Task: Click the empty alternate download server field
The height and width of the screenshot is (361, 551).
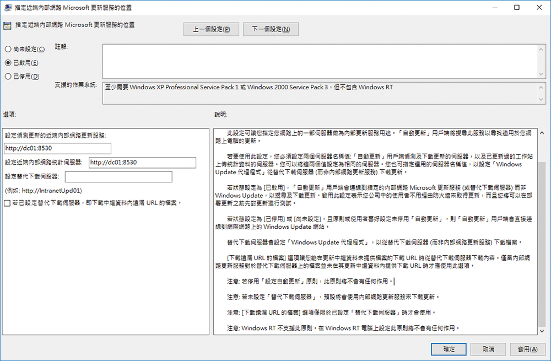Action: [118, 176]
